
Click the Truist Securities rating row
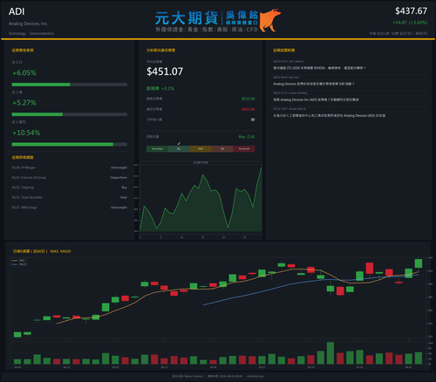pyautogui.click(x=70, y=197)
